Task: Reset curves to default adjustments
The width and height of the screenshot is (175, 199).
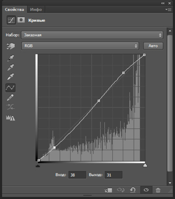Action: (133, 190)
